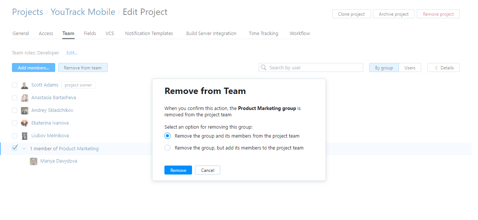Cancel the Remove from Team dialog
The height and width of the screenshot is (220, 478).
click(x=207, y=170)
